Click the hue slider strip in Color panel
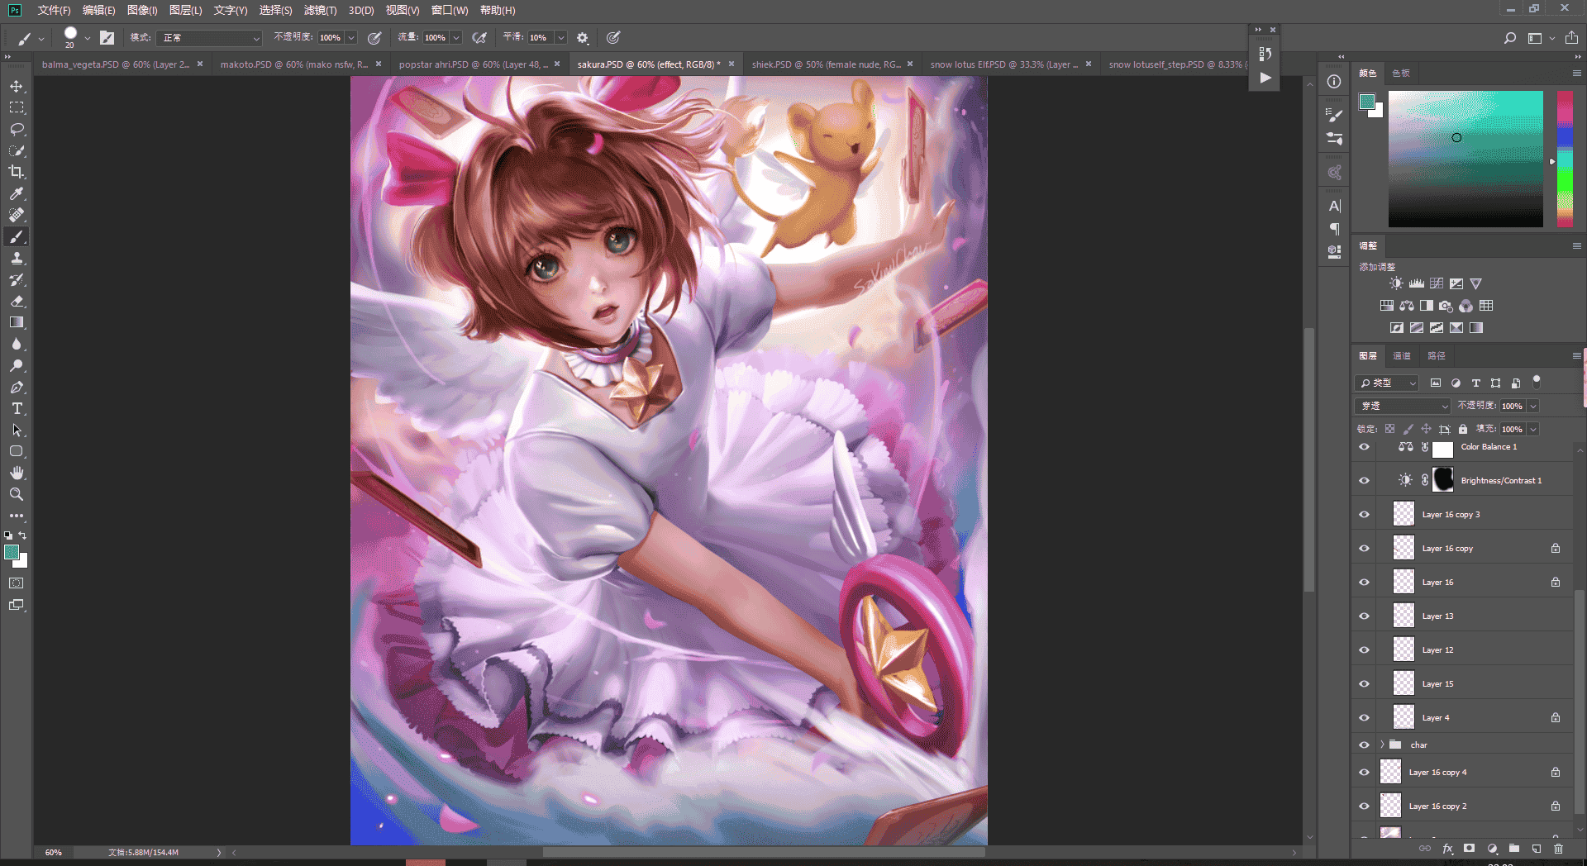This screenshot has width=1587, height=866. [x=1565, y=159]
